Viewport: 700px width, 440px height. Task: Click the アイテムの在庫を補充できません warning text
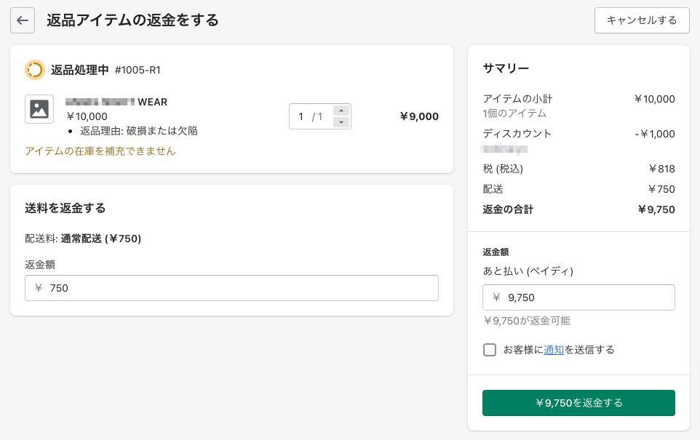(100, 151)
